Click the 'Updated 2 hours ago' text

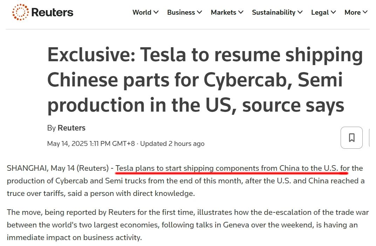click(x=172, y=143)
